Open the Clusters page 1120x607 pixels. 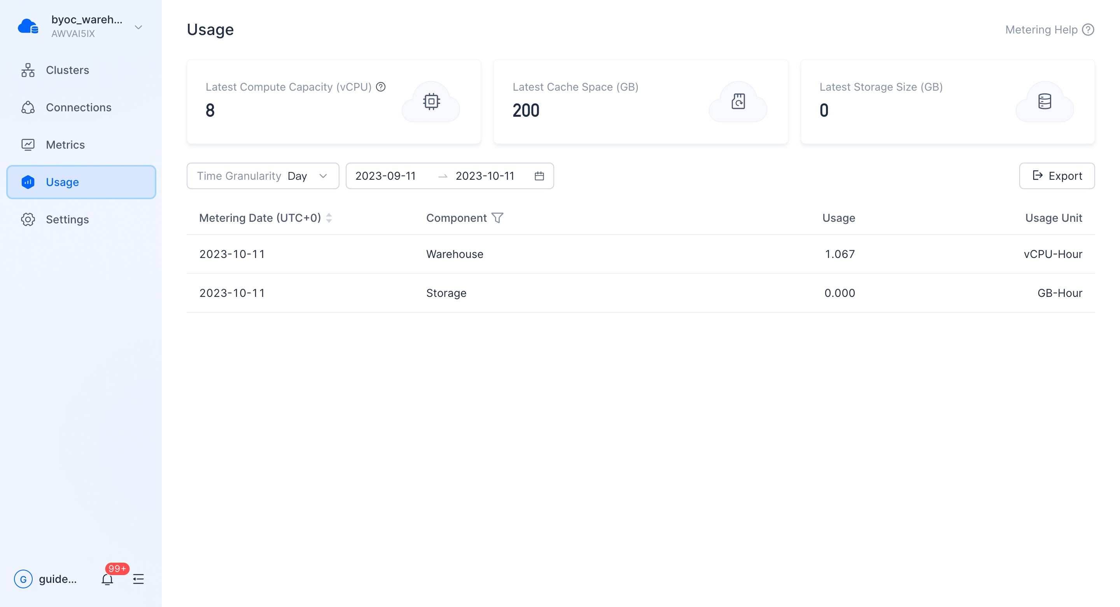click(81, 70)
